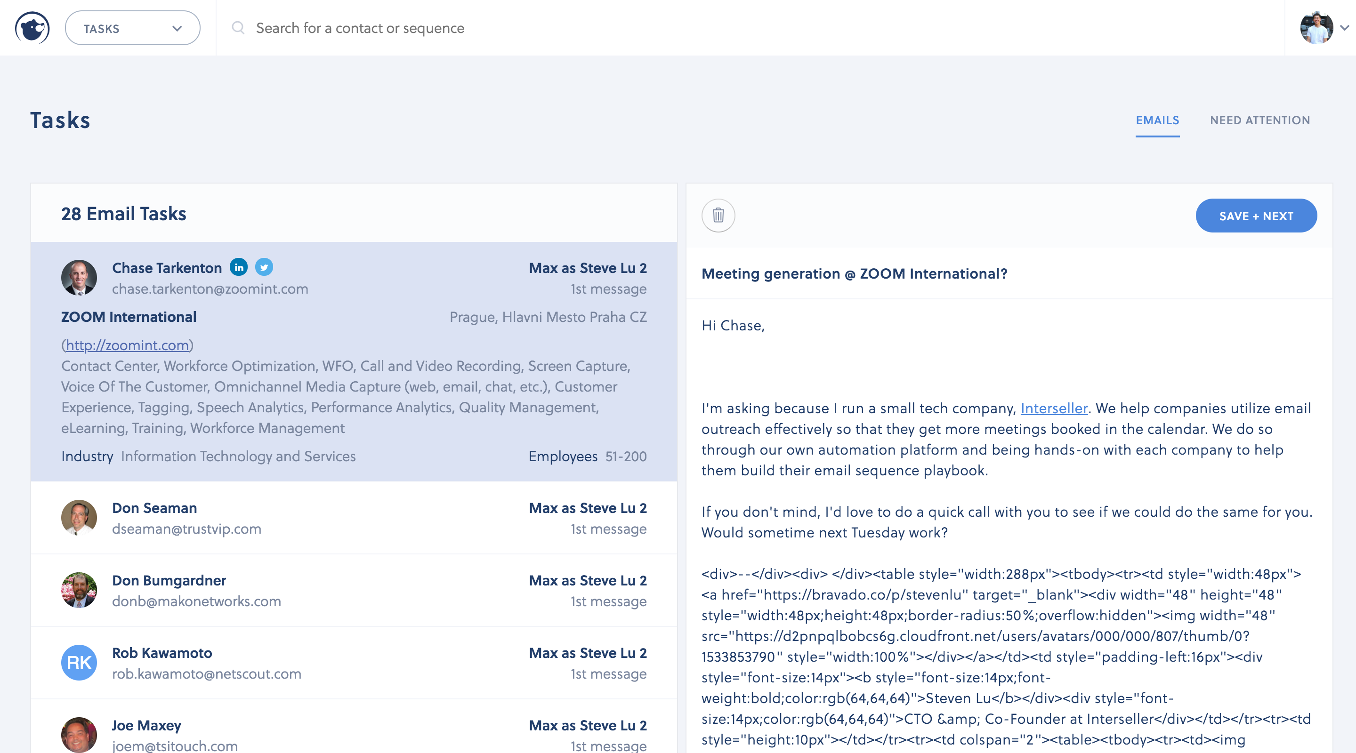The width and height of the screenshot is (1356, 753).
Task: Select the EMAILS tab
Action: click(x=1157, y=120)
